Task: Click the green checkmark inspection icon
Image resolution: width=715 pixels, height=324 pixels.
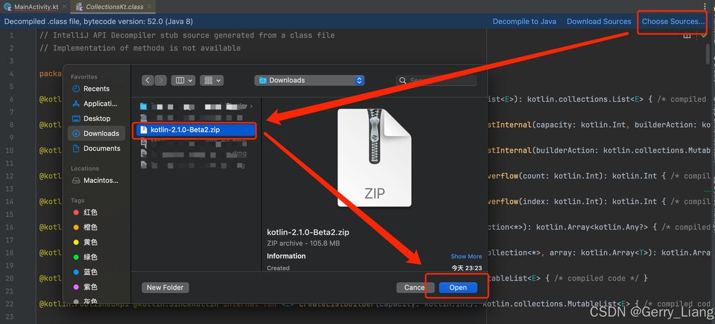Action: click(705, 36)
